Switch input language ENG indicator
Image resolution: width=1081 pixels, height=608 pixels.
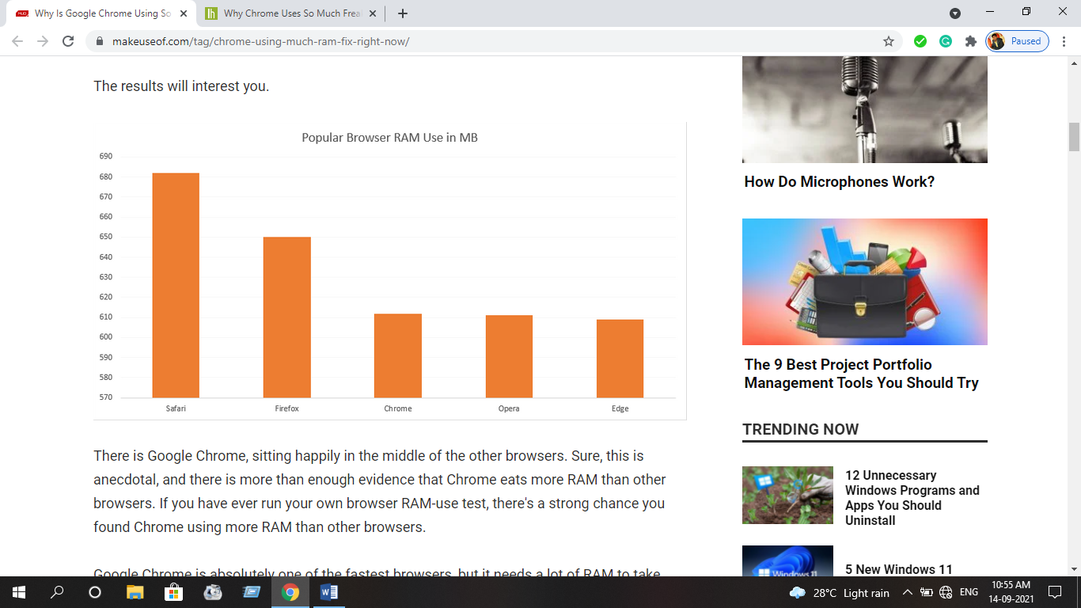969,592
